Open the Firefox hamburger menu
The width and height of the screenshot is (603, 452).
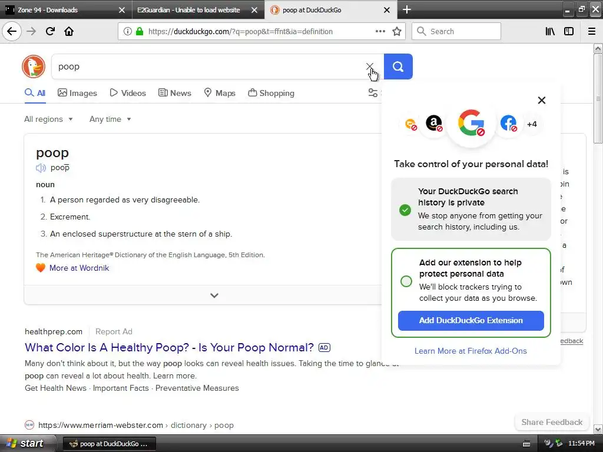click(591, 32)
